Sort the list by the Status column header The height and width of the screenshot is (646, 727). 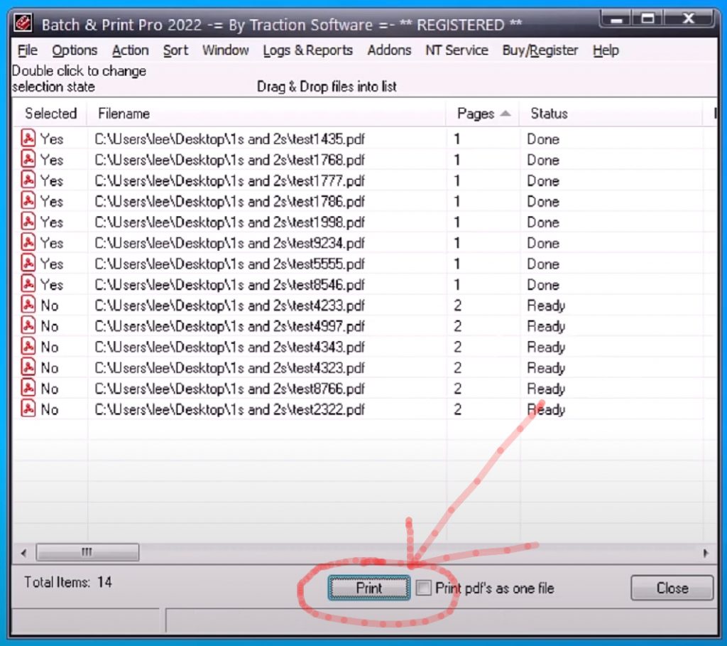pos(548,113)
